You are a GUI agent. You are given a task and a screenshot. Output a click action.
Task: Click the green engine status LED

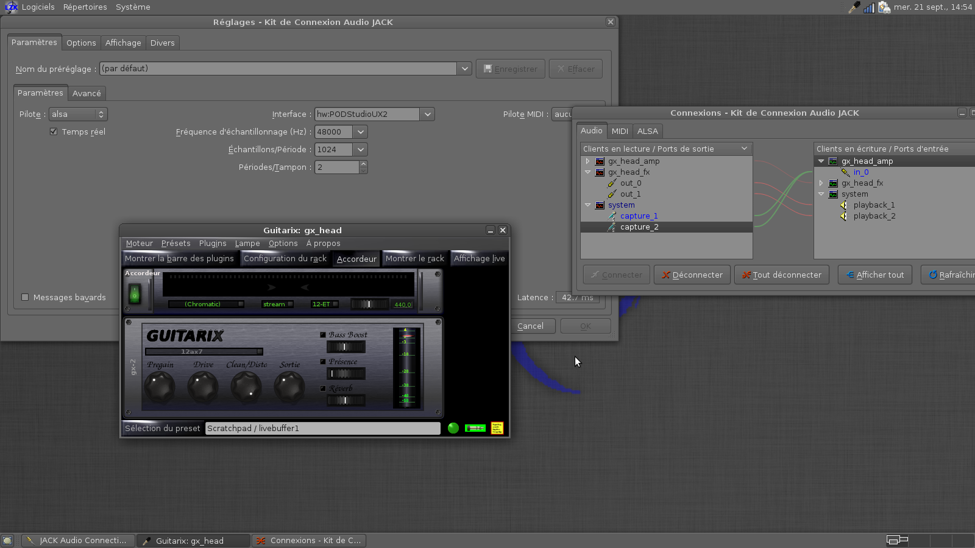(x=453, y=428)
